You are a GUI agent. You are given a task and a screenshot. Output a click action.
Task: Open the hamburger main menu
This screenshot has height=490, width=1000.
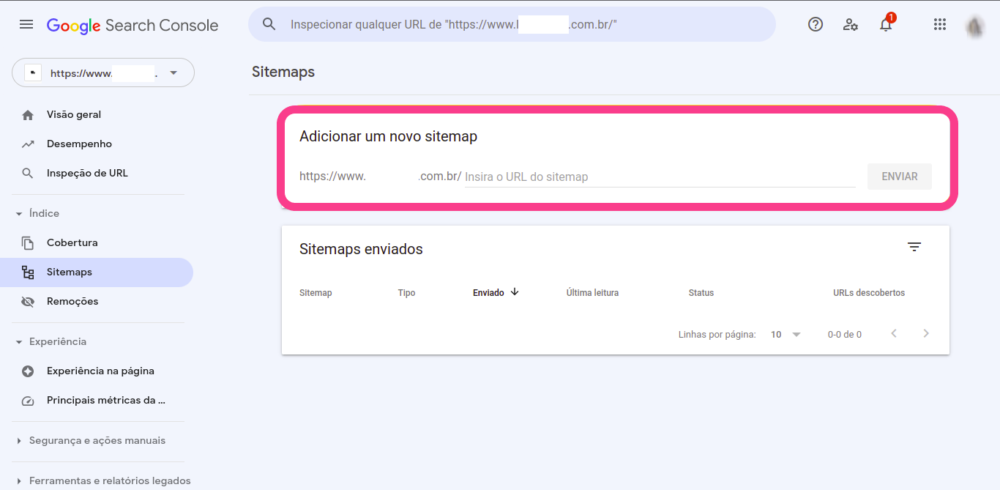[26, 24]
